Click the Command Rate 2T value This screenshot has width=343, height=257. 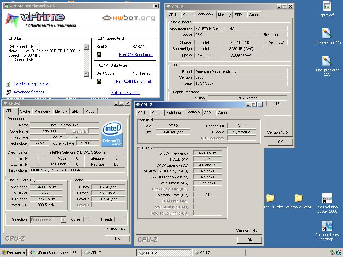pyautogui.click(x=207, y=195)
